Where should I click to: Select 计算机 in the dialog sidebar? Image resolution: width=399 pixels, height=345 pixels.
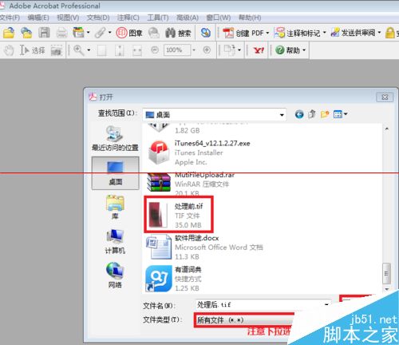115,241
